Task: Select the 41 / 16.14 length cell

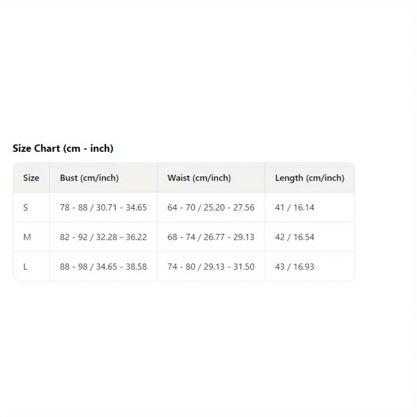Action: (x=294, y=208)
